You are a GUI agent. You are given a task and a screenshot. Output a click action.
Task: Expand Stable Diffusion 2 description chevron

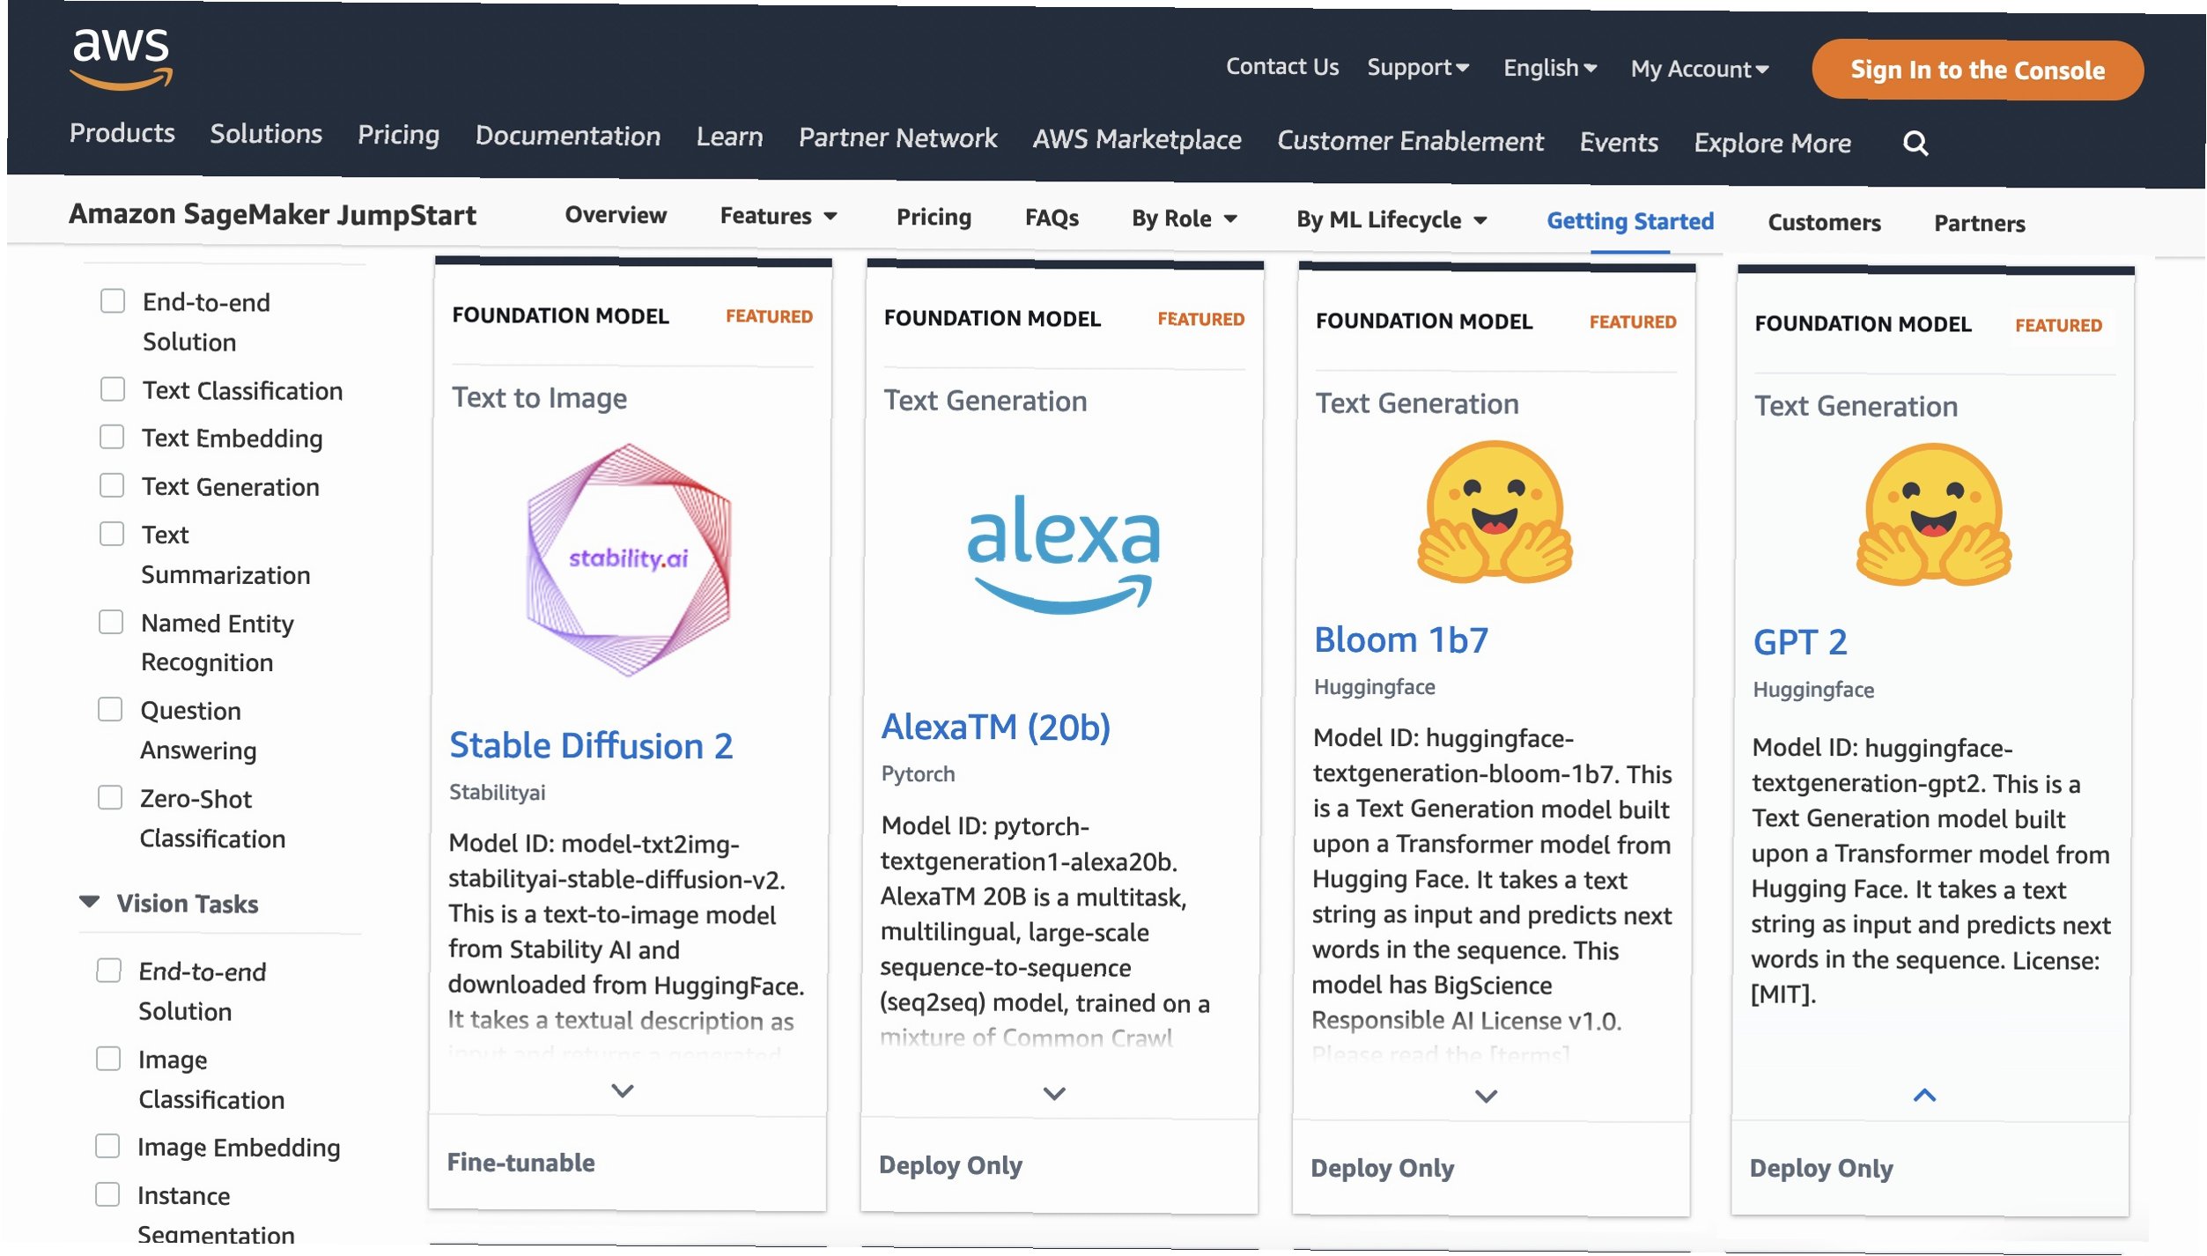623,1090
